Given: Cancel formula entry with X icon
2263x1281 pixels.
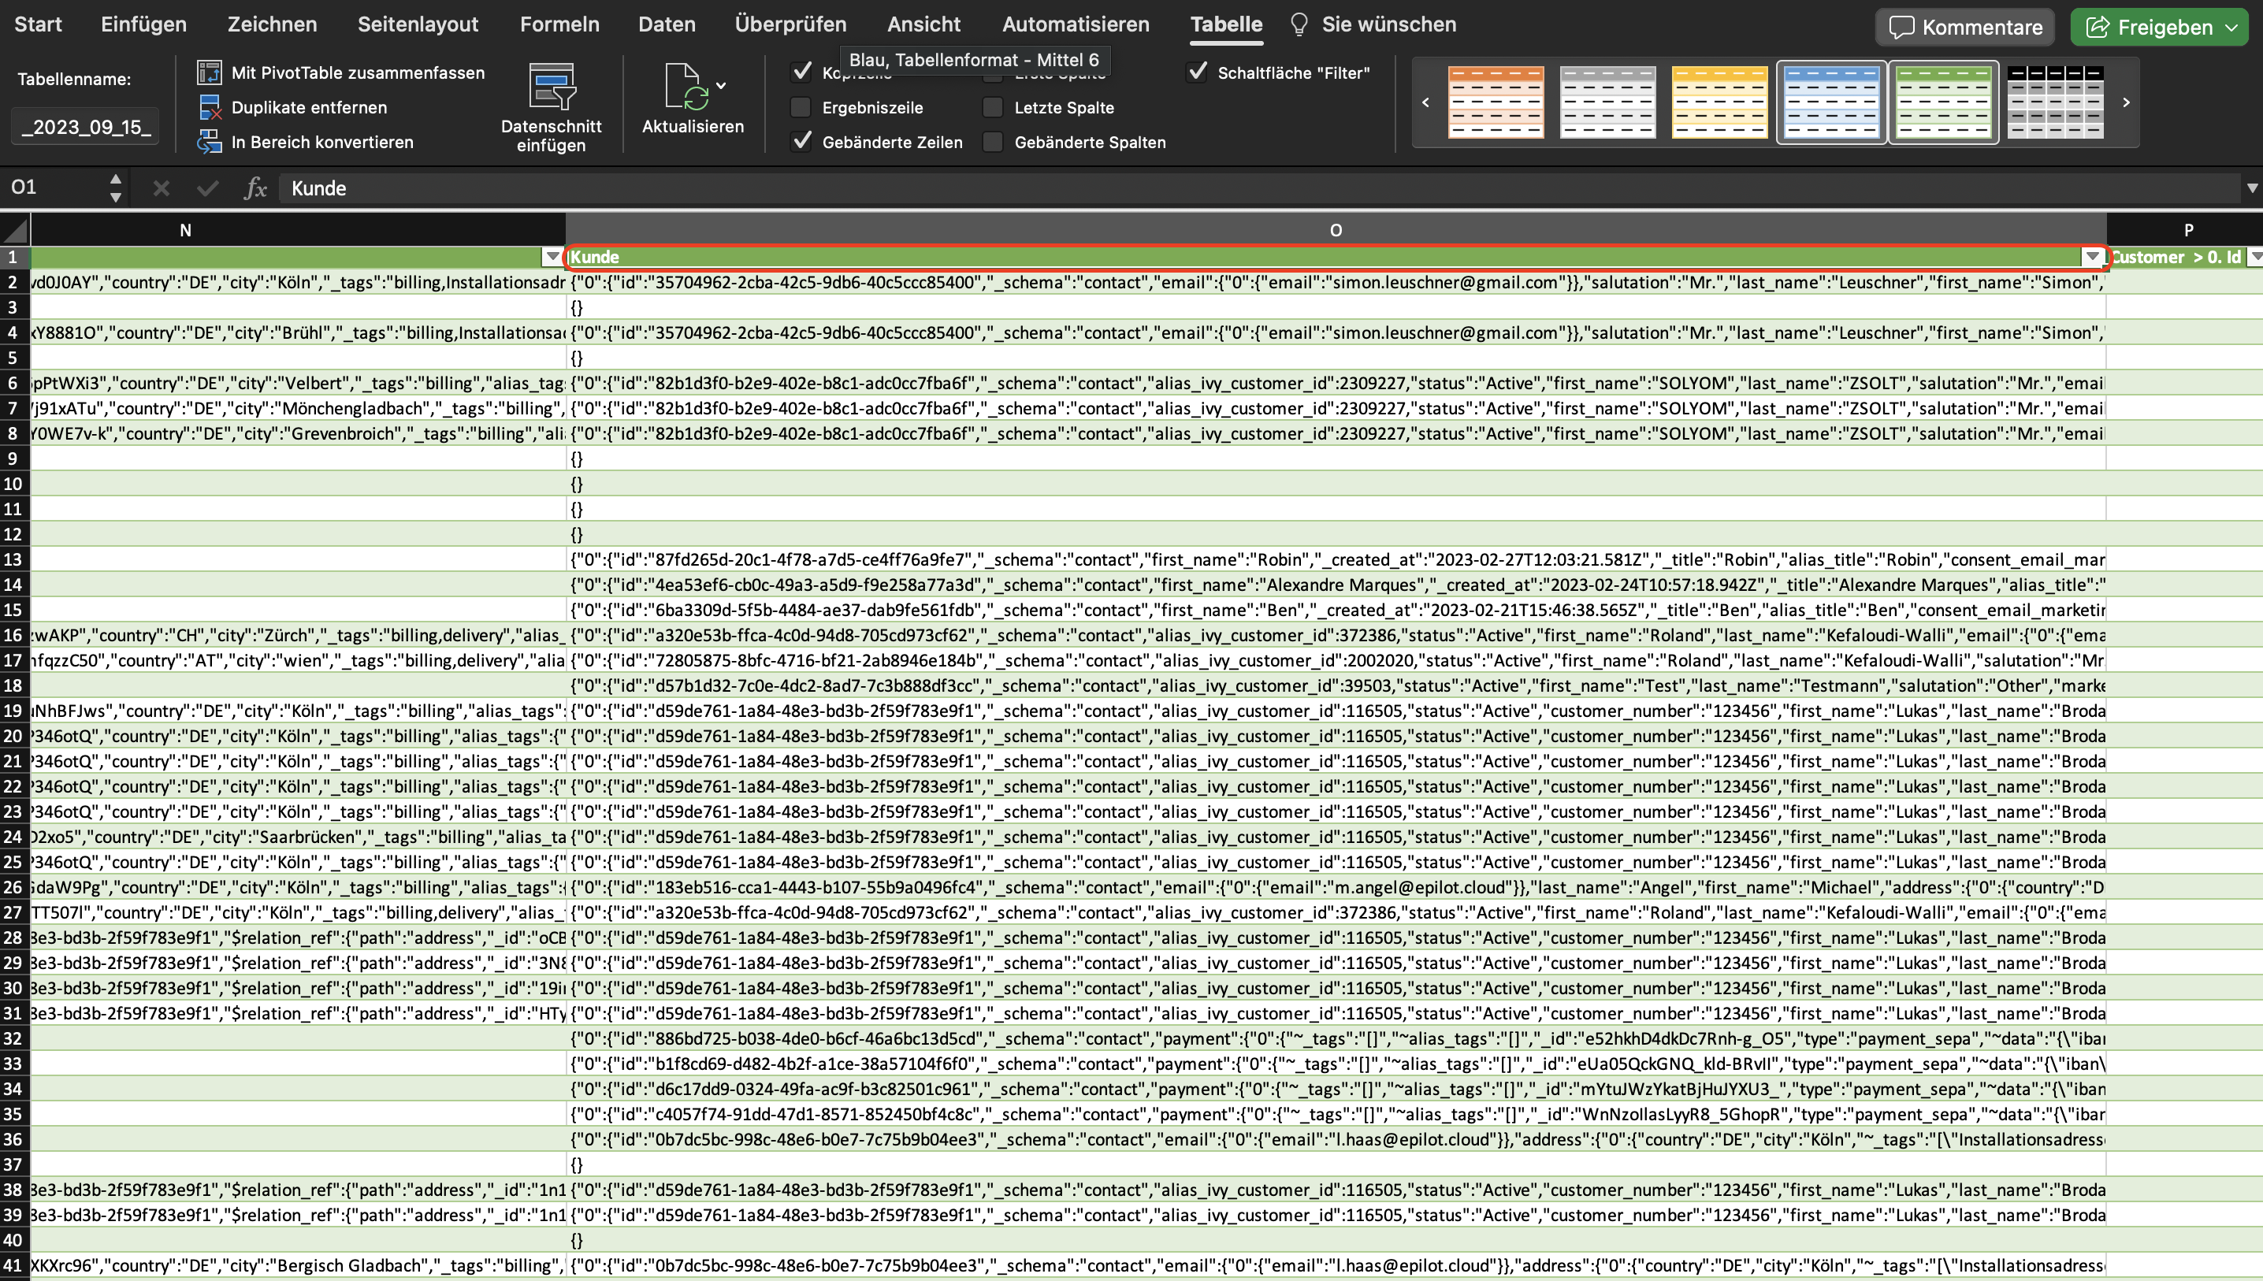Looking at the screenshot, I should (161, 188).
